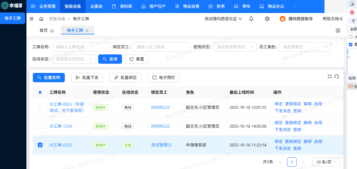Open the 业委会 menu
This screenshot has height=169, width=357.
[96, 6]
